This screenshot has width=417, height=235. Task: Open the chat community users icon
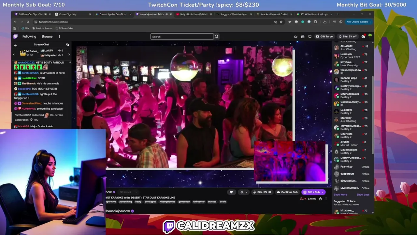tap(67, 44)
